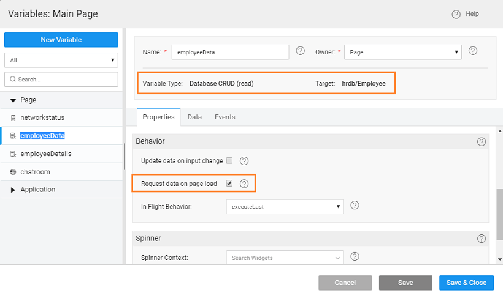Switch to the Events tab

pyautogui.click(x=225, y=117)
